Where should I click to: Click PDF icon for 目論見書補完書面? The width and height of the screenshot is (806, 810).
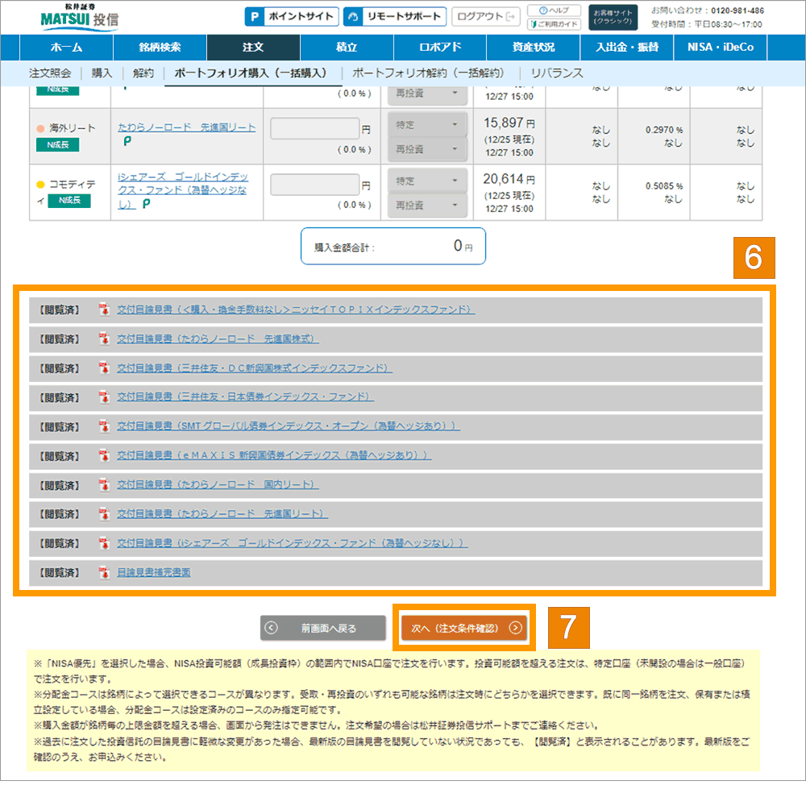pyautogui.click(x=104, y=572)
